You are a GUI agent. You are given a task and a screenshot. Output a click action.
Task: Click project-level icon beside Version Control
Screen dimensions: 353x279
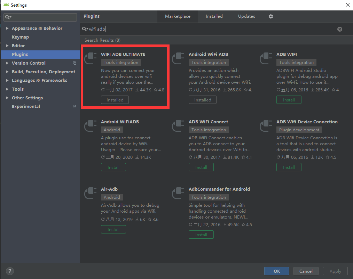(x=74, y=63)
